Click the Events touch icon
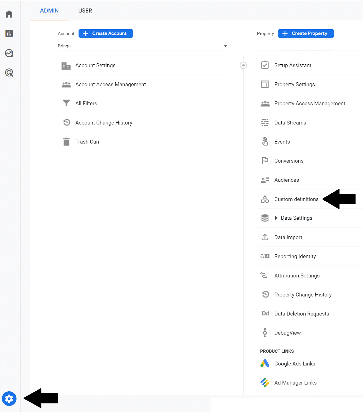This screenshot has width=363, height=412. [265, 141]
